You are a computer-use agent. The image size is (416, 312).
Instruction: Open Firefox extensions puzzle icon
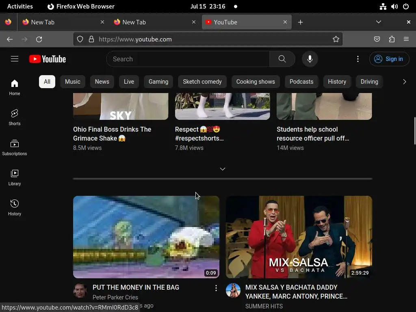392,39
